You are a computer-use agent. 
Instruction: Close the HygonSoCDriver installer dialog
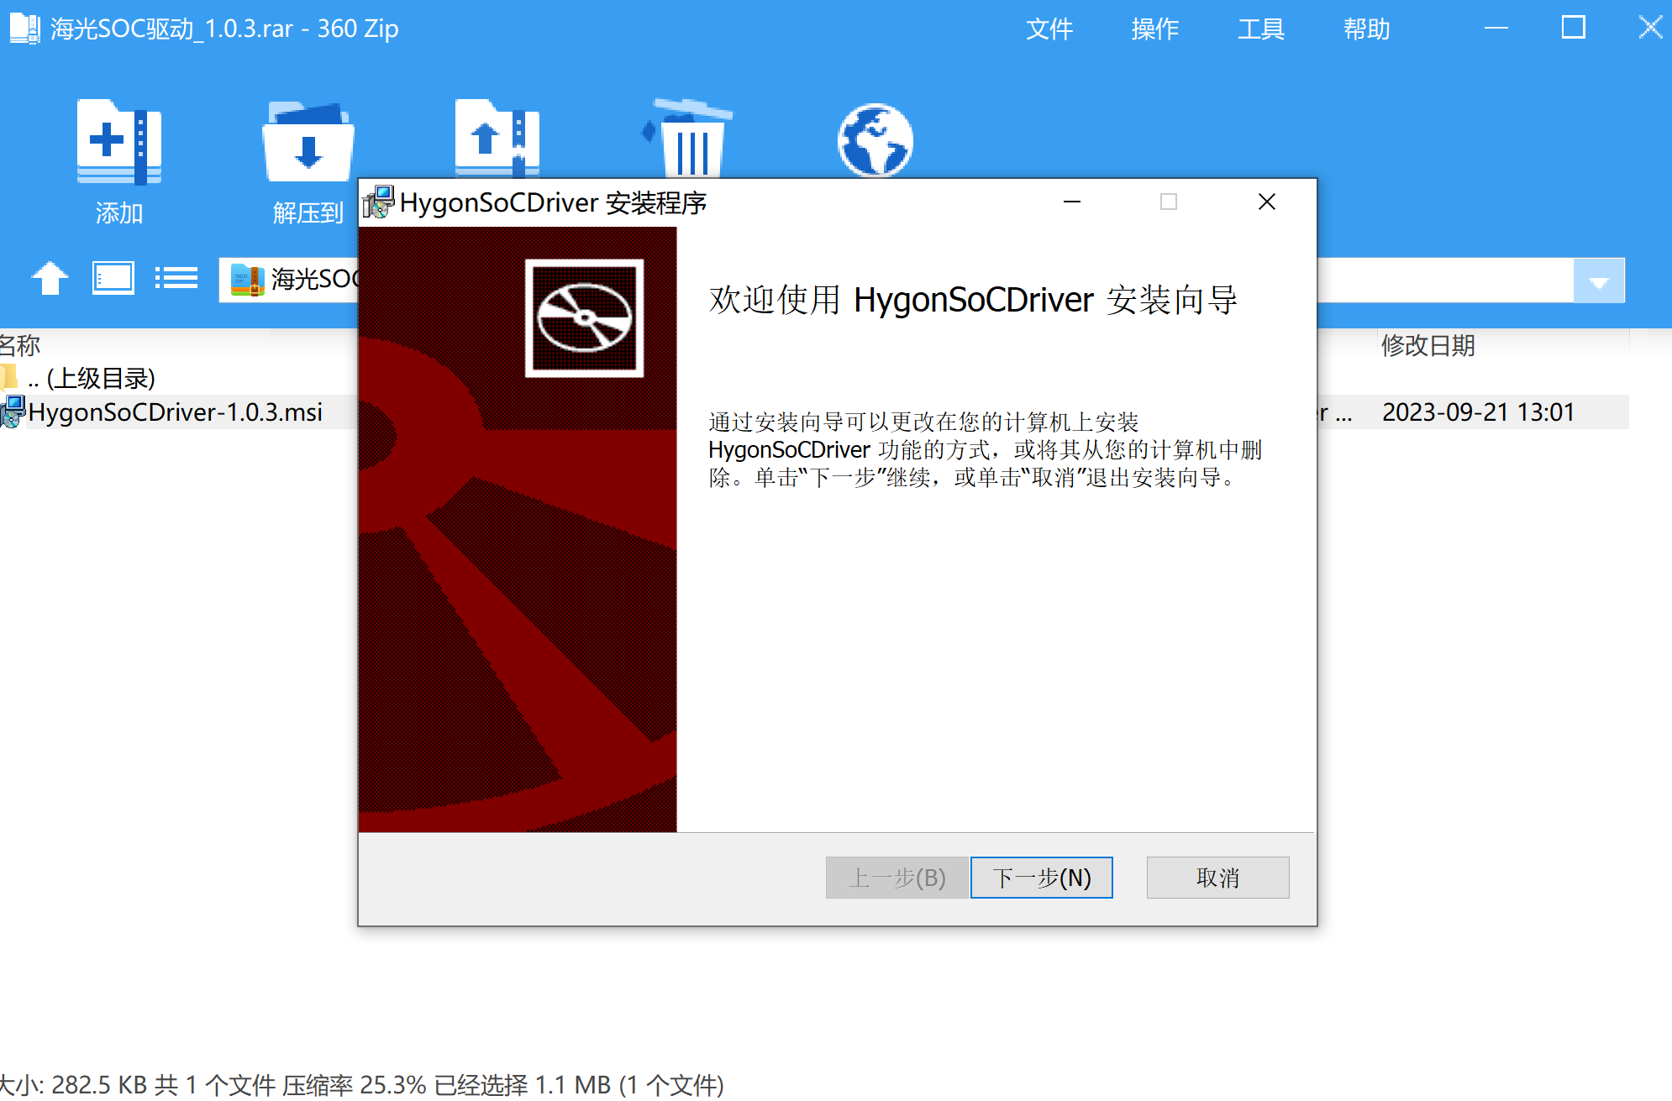pos(1267,202)
